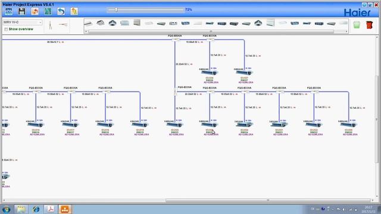This screenshot has width=381, height=214.
Task: Select the Y-branch pipe tool
Action: tap(50, 25)
